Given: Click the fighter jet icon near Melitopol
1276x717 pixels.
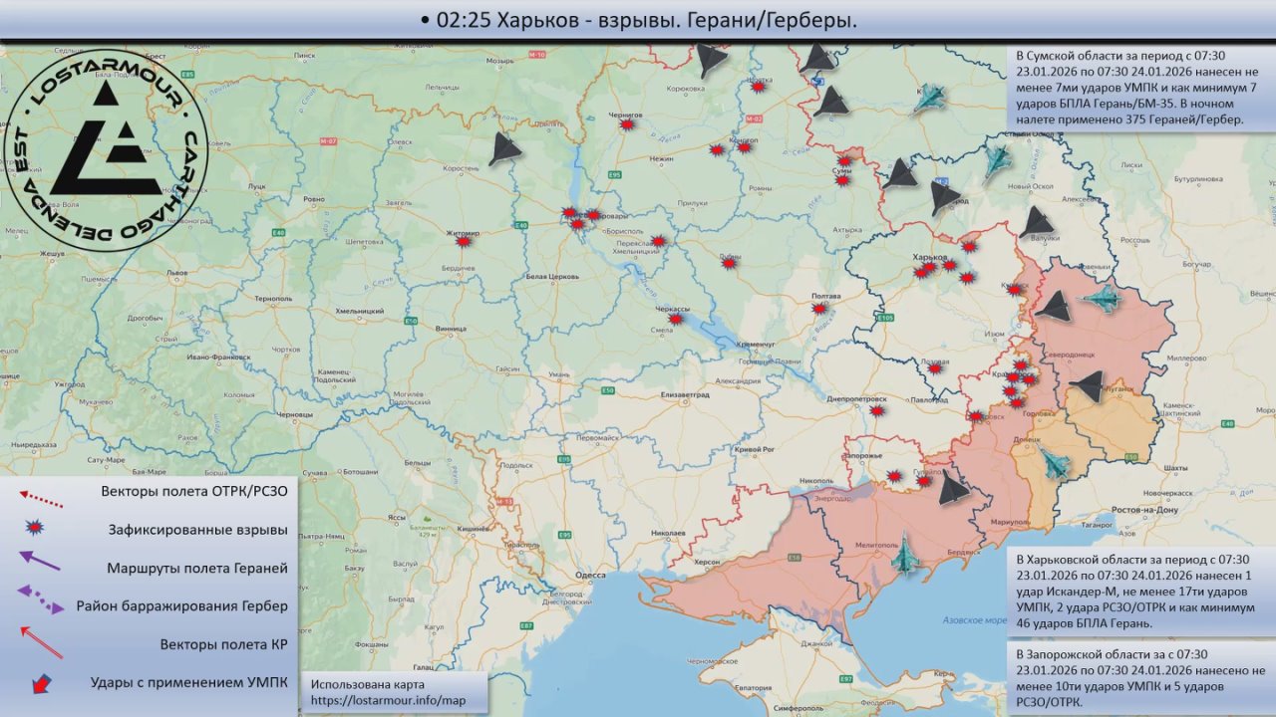Looking at the screenshot, I should point(905,556).
